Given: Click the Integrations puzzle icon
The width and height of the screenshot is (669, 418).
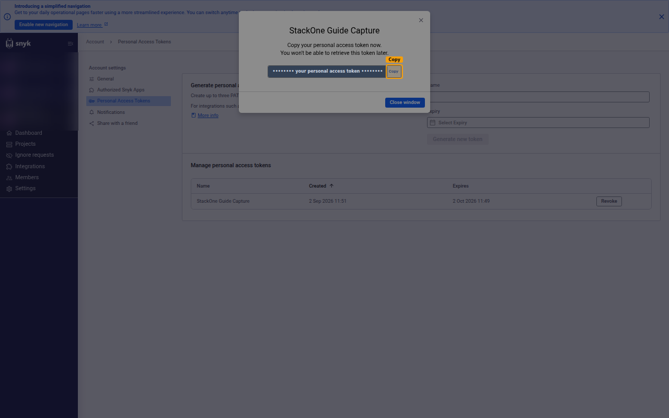Looking at the screenshot, I should 9,167.
